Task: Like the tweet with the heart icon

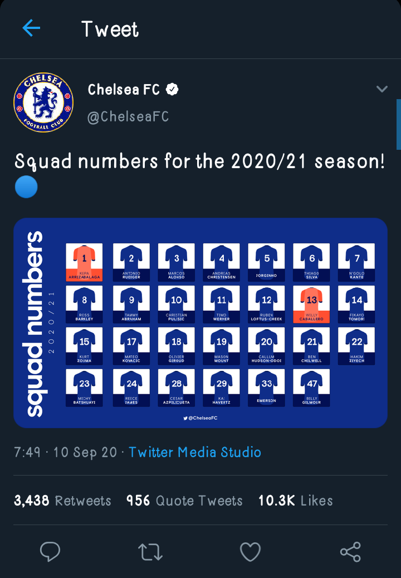Action: click(250, 551)
